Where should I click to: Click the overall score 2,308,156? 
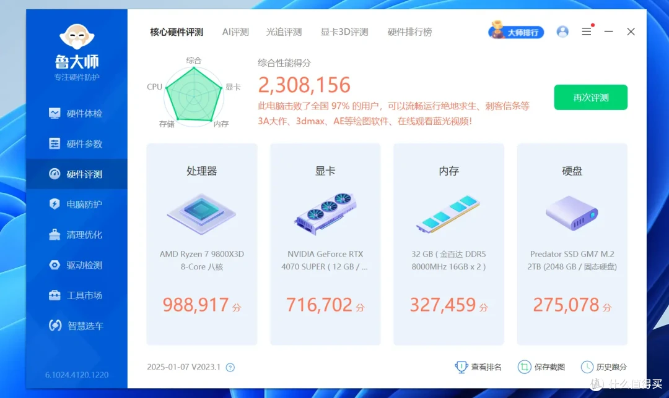[304, 85]
